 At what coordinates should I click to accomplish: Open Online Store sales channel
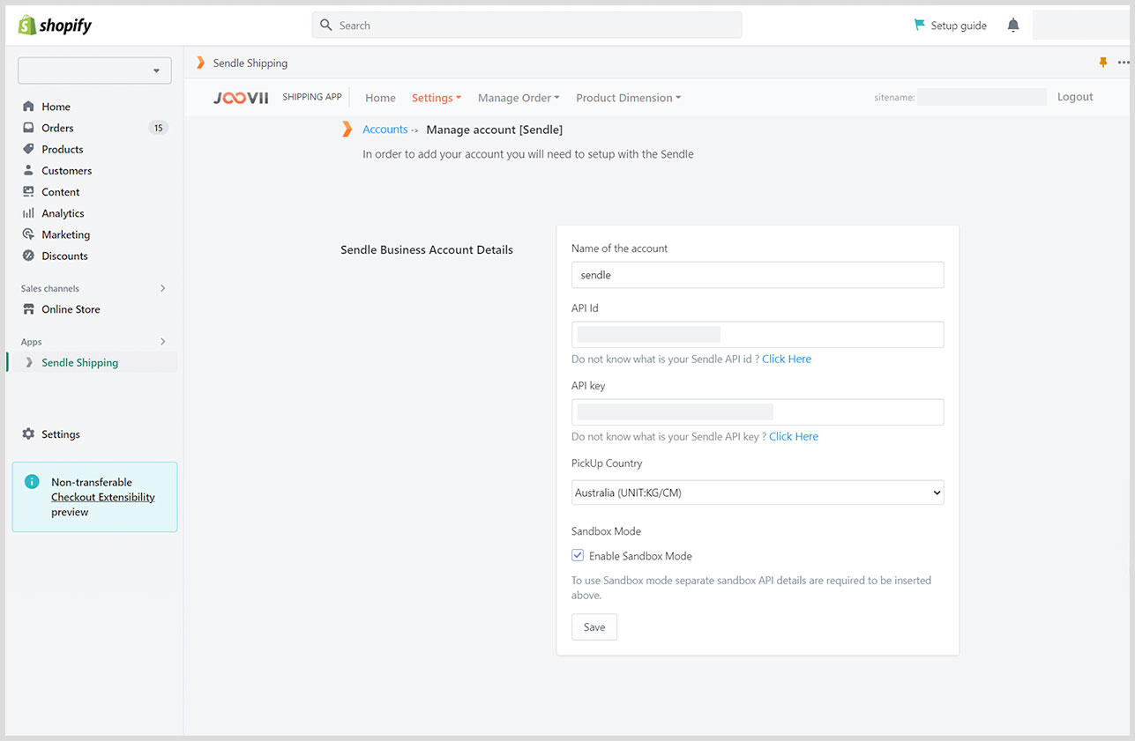tap(71, 309)
